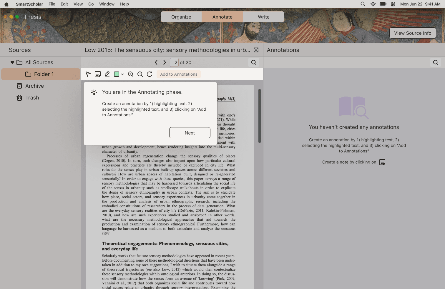Search within the document
The image size is (445, 289).
pos(254,62)
